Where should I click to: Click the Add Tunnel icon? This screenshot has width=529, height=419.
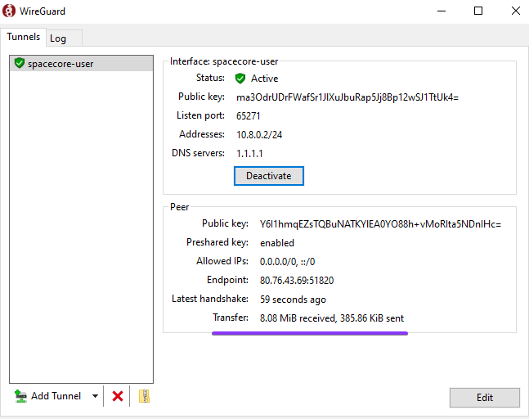pos(21,396)
